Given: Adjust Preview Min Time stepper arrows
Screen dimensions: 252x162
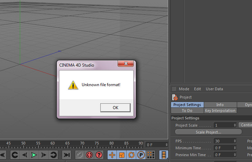Looking at the screenshot, I should pyautogui.click(x=235, y=155).
